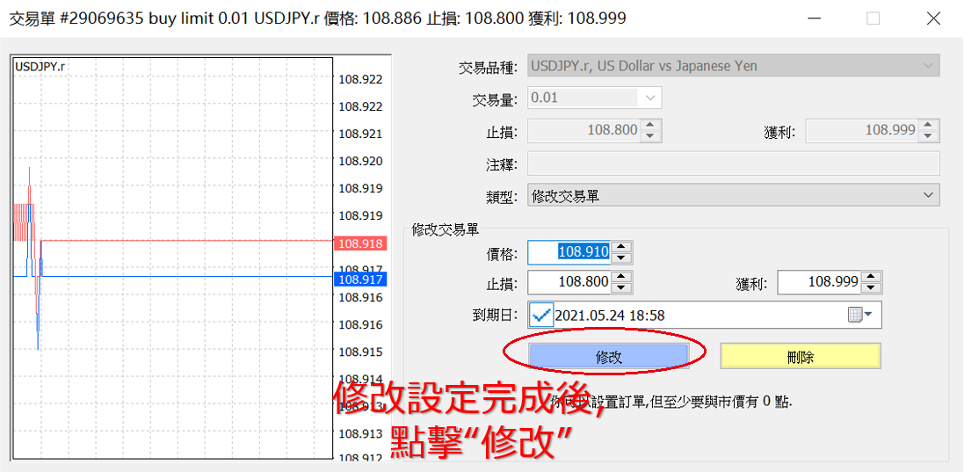The width and height of the screenshot is (964, 472).
Task: Decrease editable 獲利 value with down arrow
Action: tap(872, 288)
